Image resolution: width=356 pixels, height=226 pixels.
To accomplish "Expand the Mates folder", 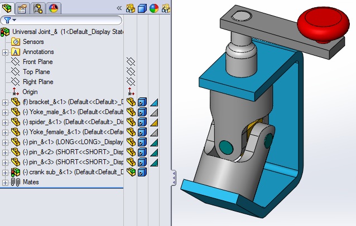I will click(6, 182).
